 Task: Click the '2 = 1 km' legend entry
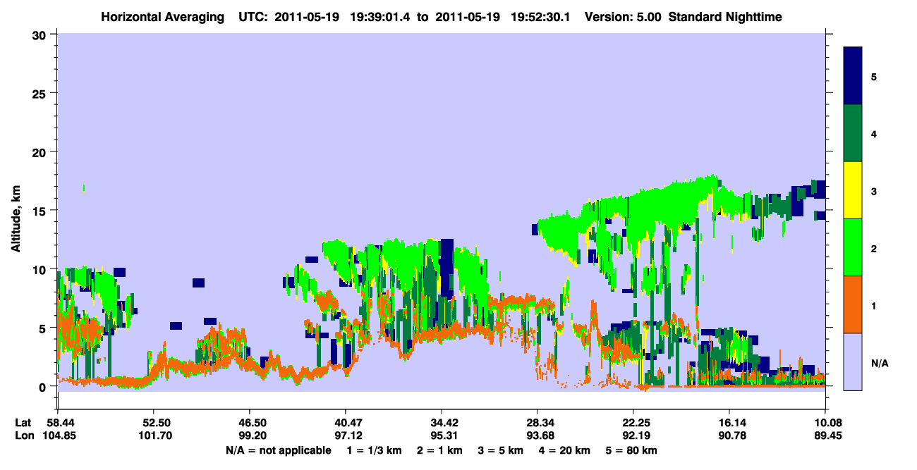(x=440, y=450)
